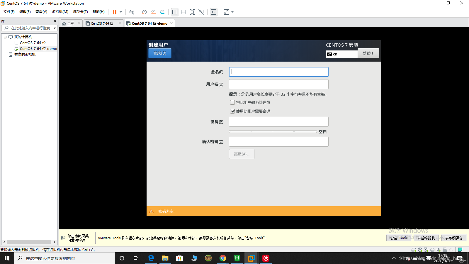
Task: Open the power options dropdown beside pause
Action: pos(121,12)
